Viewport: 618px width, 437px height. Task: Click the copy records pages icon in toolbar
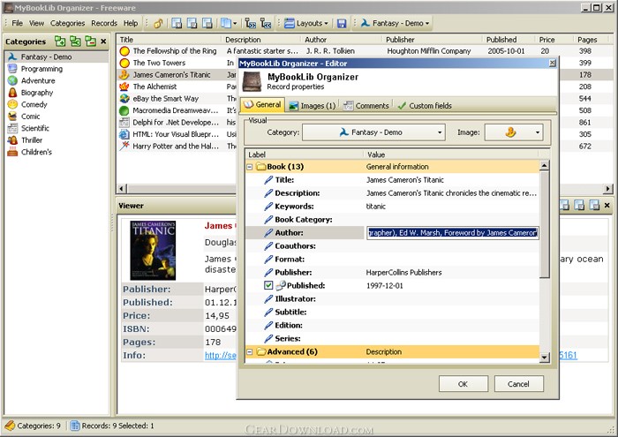(x=225, y=24)
